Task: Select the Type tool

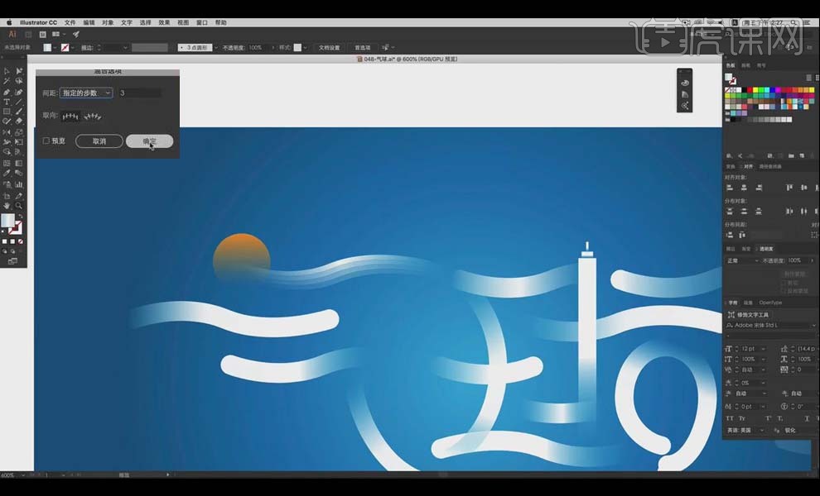Action: pos(7,102)
